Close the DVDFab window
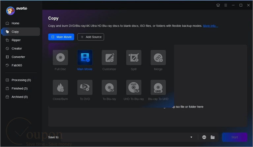 point(248,5)
